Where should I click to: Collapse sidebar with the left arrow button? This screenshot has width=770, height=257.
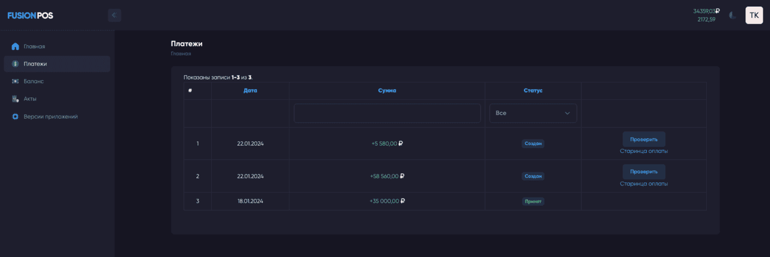point(114,15)
